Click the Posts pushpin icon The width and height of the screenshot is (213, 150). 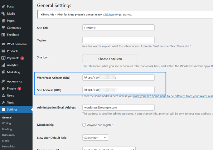(3, 6)
